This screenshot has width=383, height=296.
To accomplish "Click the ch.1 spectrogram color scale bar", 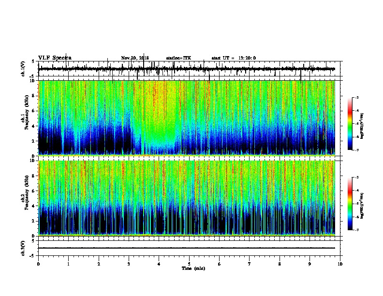I will [350, 124].
